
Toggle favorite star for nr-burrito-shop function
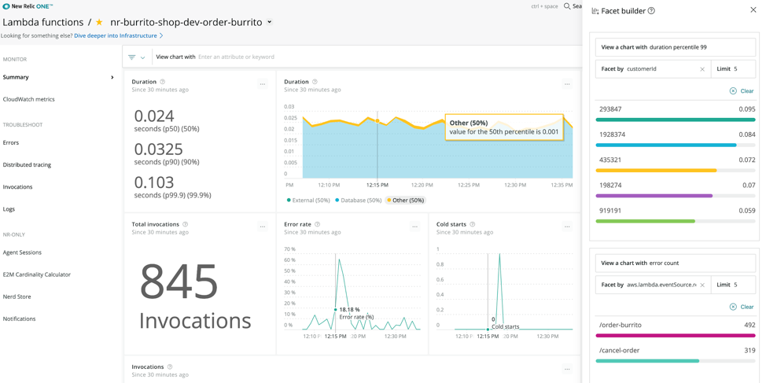click(x=99, y=23)
